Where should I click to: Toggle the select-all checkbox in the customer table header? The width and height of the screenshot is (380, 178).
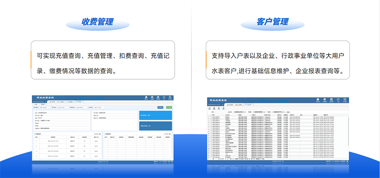pyautogui.click(x=211, y=115)
